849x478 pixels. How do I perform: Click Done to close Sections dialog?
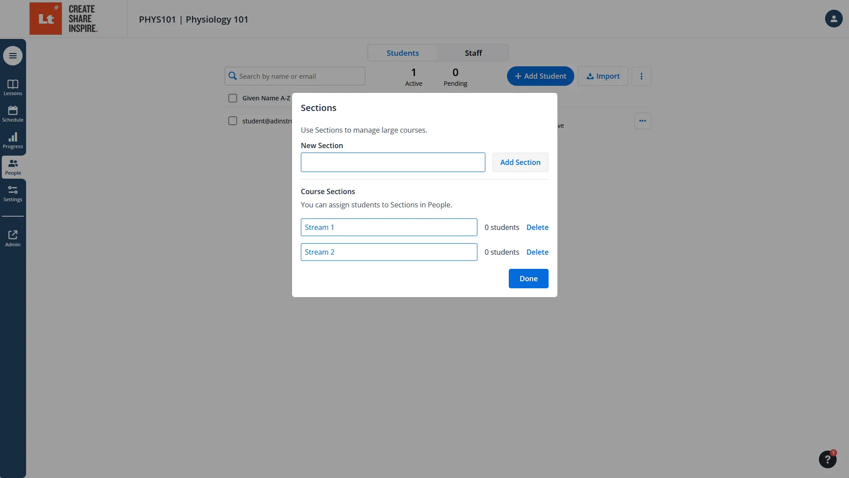point(528,279)
